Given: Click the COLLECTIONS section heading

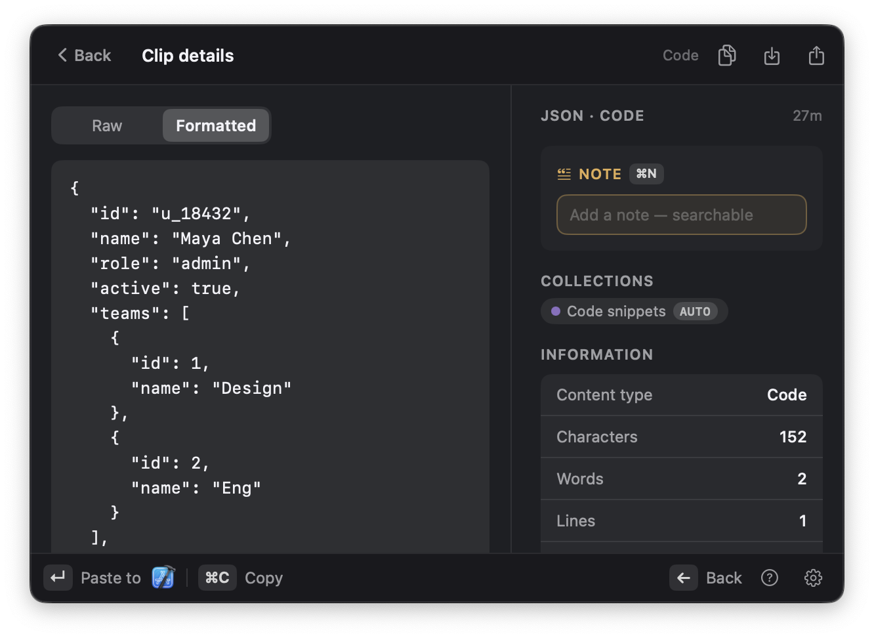Looking at the screenshot, I should pos(597,282).
